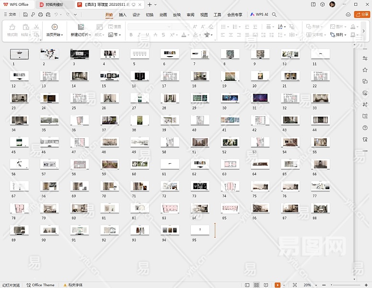Toggle bold formatting

(131, 35)
